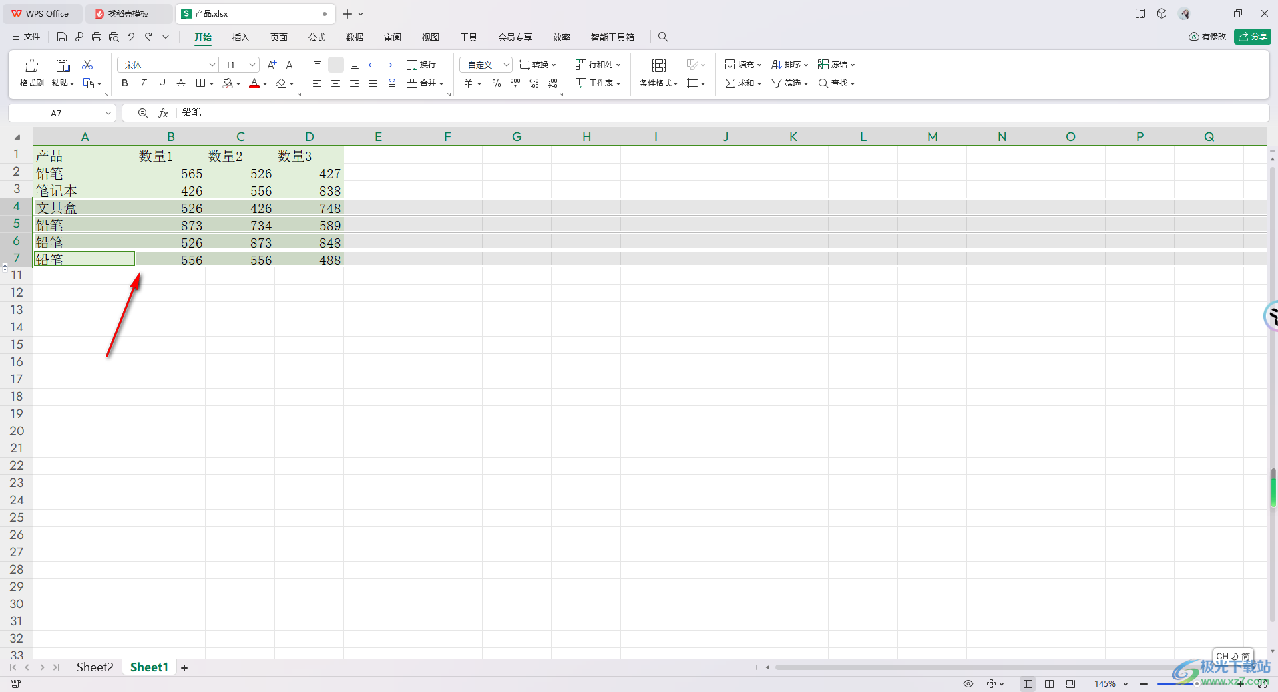Click the save icon in quick access bar
This screenshot has width=1278, height=692.
click(62, 37)
